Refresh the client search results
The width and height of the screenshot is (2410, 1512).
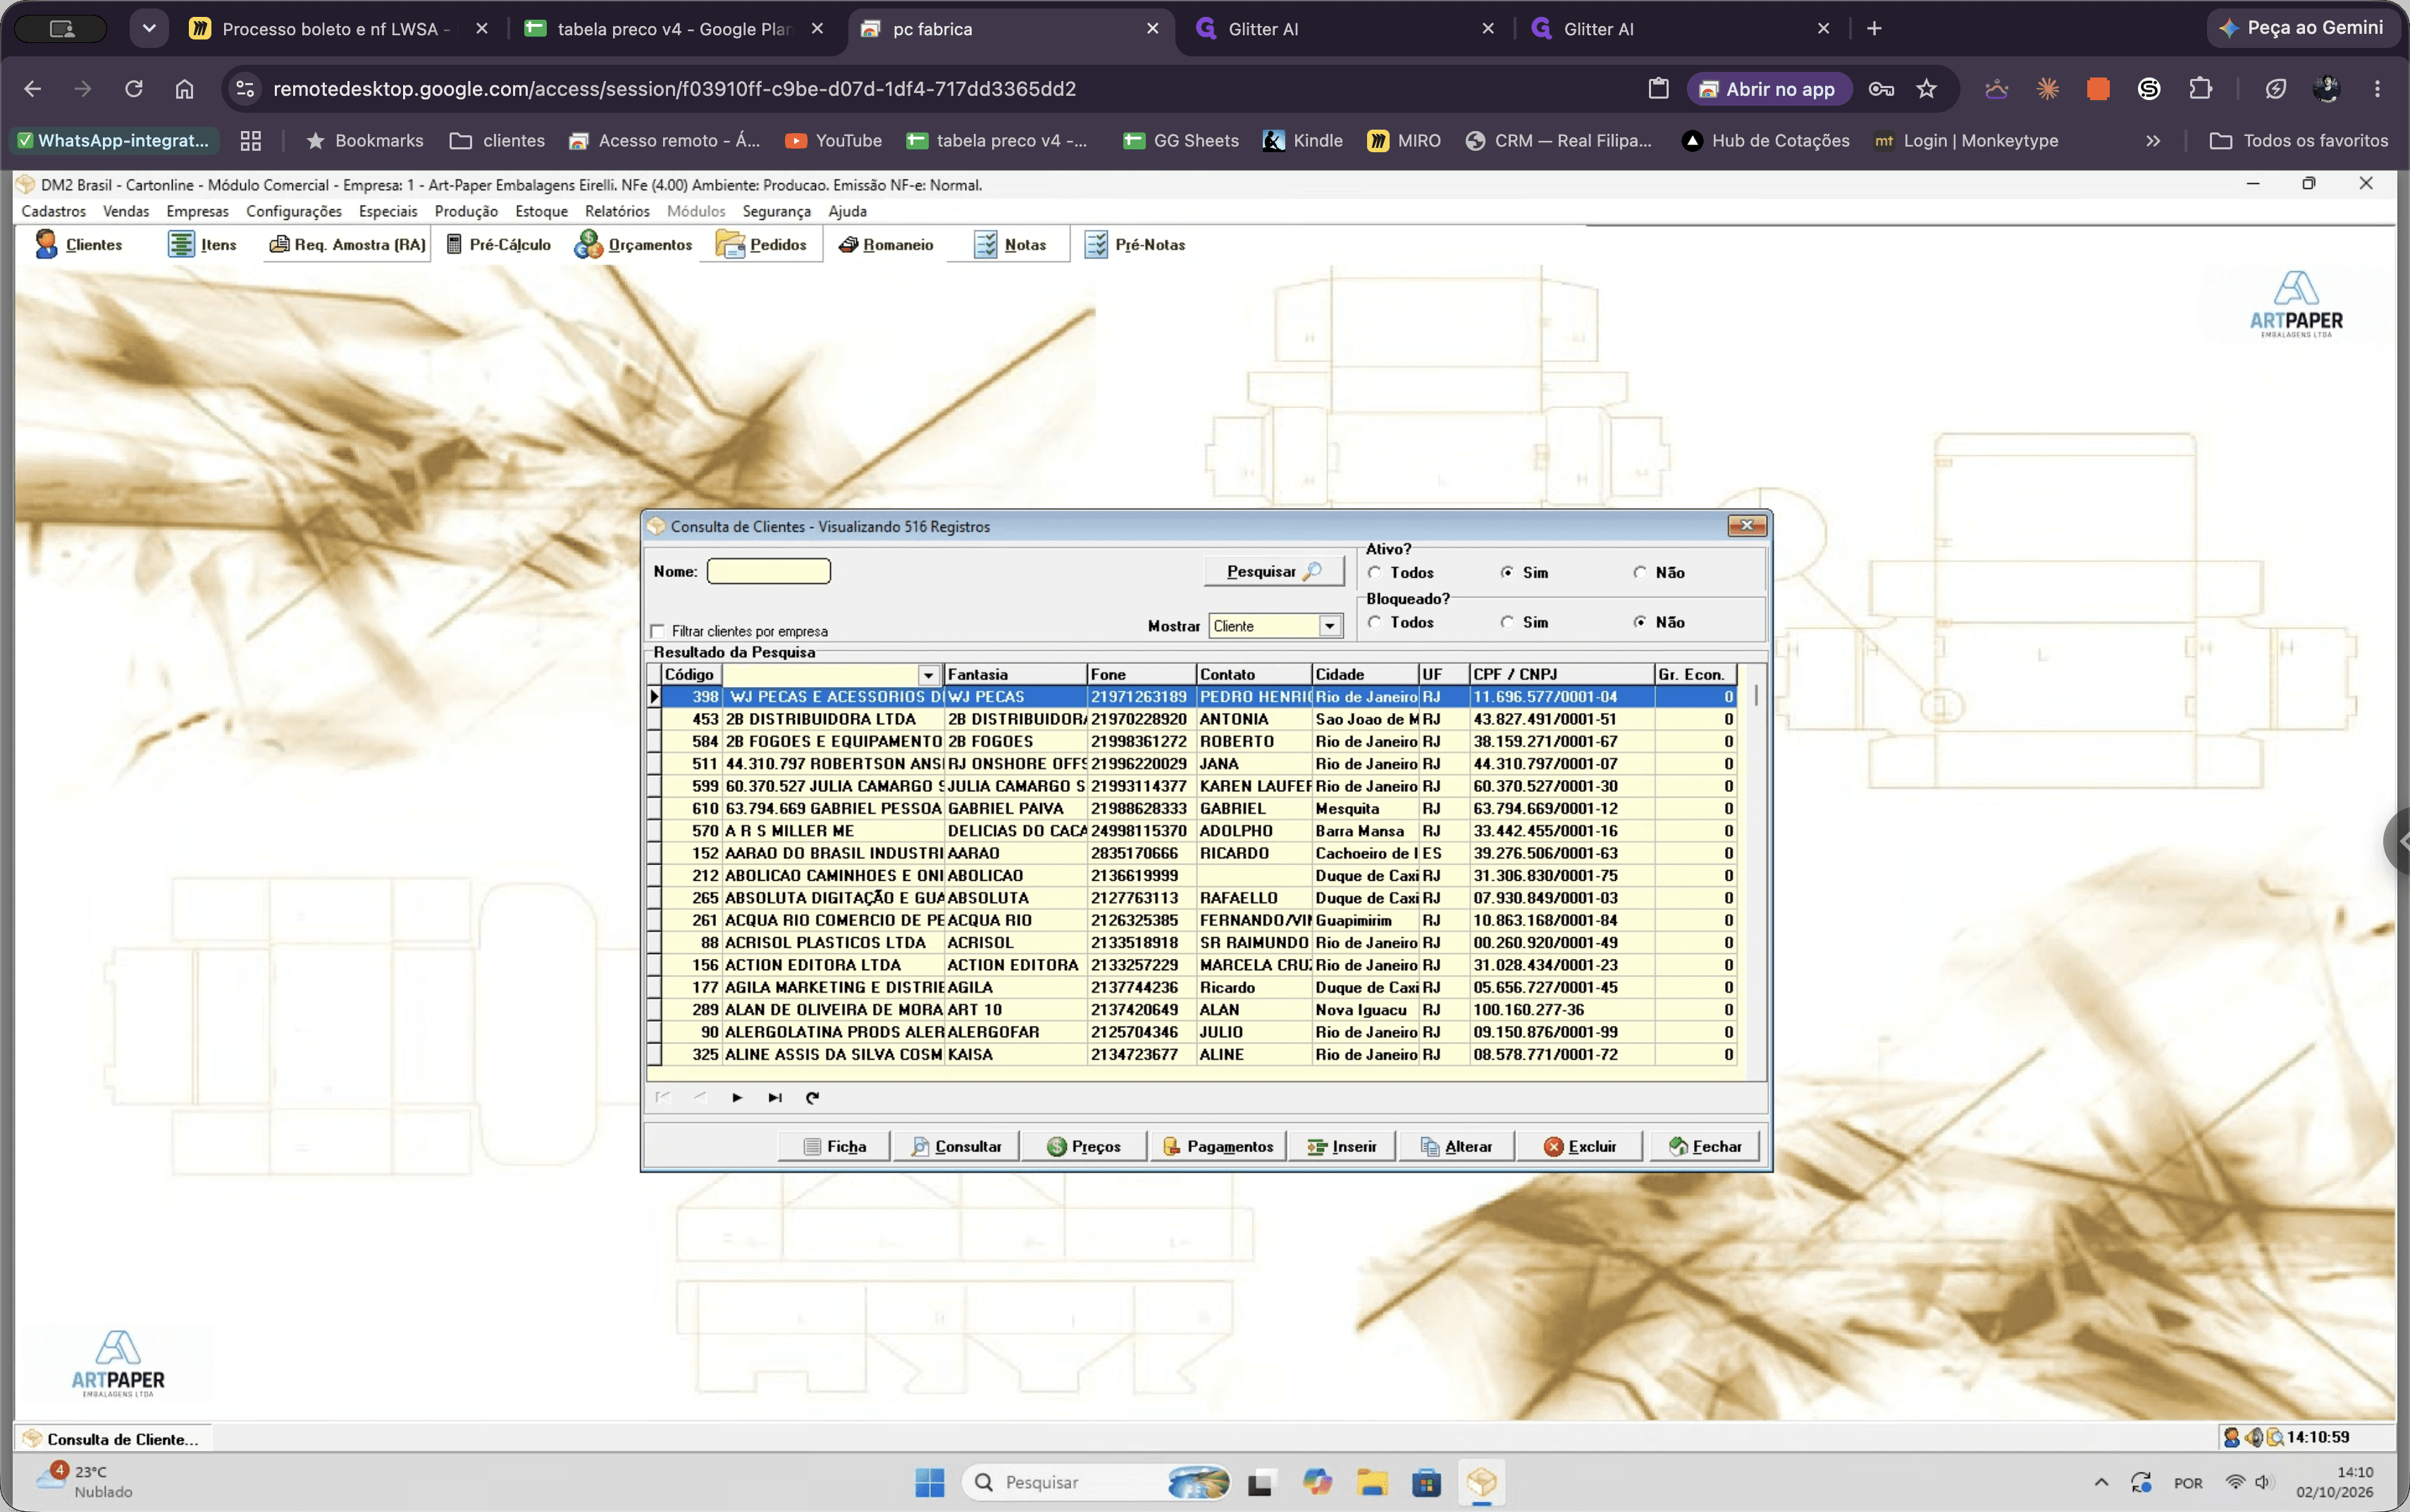(x=812, y=1097)
